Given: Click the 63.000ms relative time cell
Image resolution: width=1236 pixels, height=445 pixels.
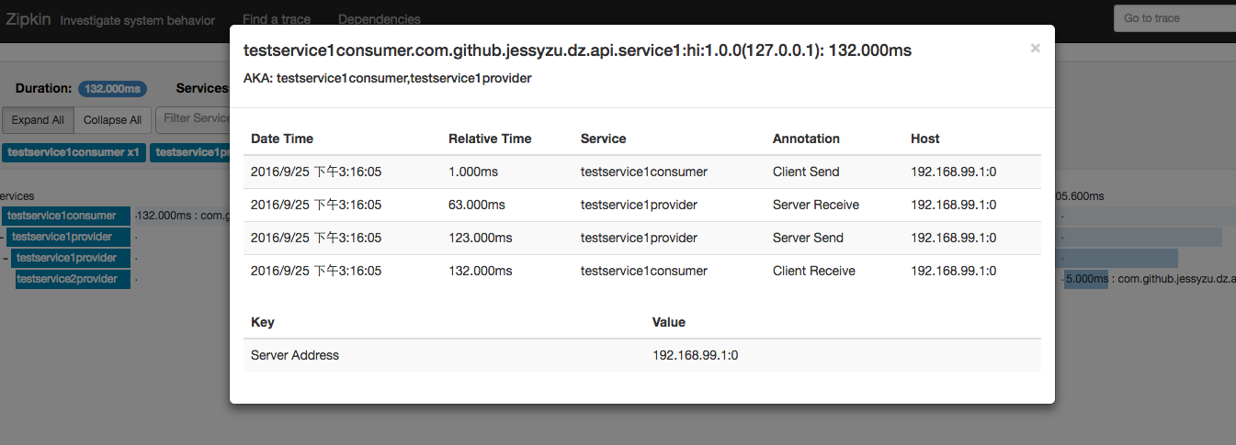Looking at the screenshot, I should point(476,205).
